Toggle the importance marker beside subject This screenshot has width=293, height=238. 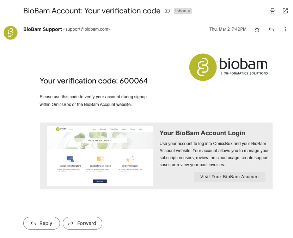click(x=167, y=11)
